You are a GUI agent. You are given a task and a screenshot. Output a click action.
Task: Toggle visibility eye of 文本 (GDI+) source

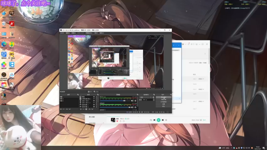point(94,101)
